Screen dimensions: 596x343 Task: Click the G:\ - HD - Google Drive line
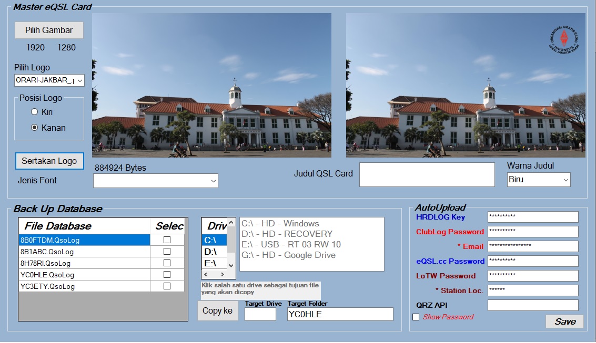(x=288, y=255)
